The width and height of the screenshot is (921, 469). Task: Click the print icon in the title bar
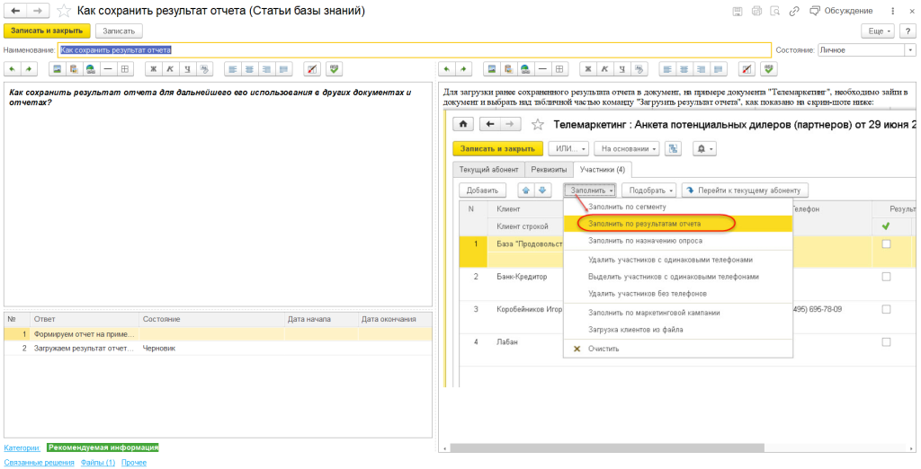tap(756, 11)
